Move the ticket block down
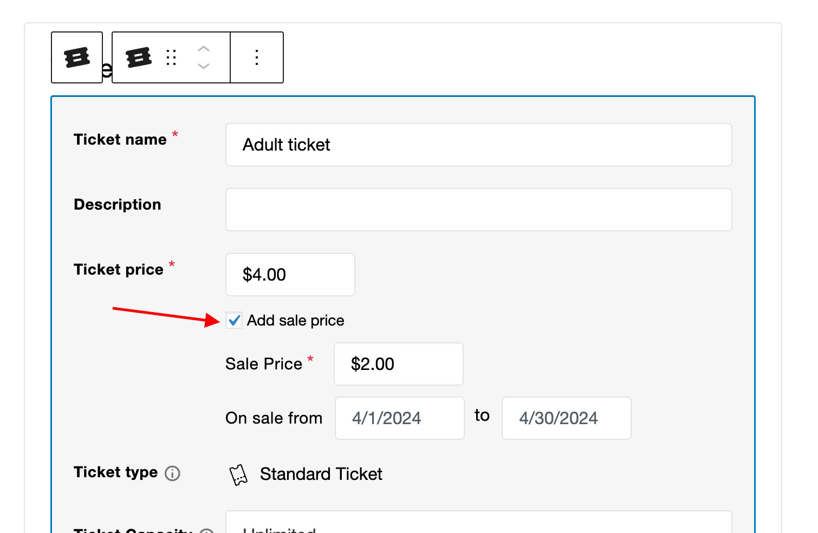818x533 pixels. tap(204, 66)
